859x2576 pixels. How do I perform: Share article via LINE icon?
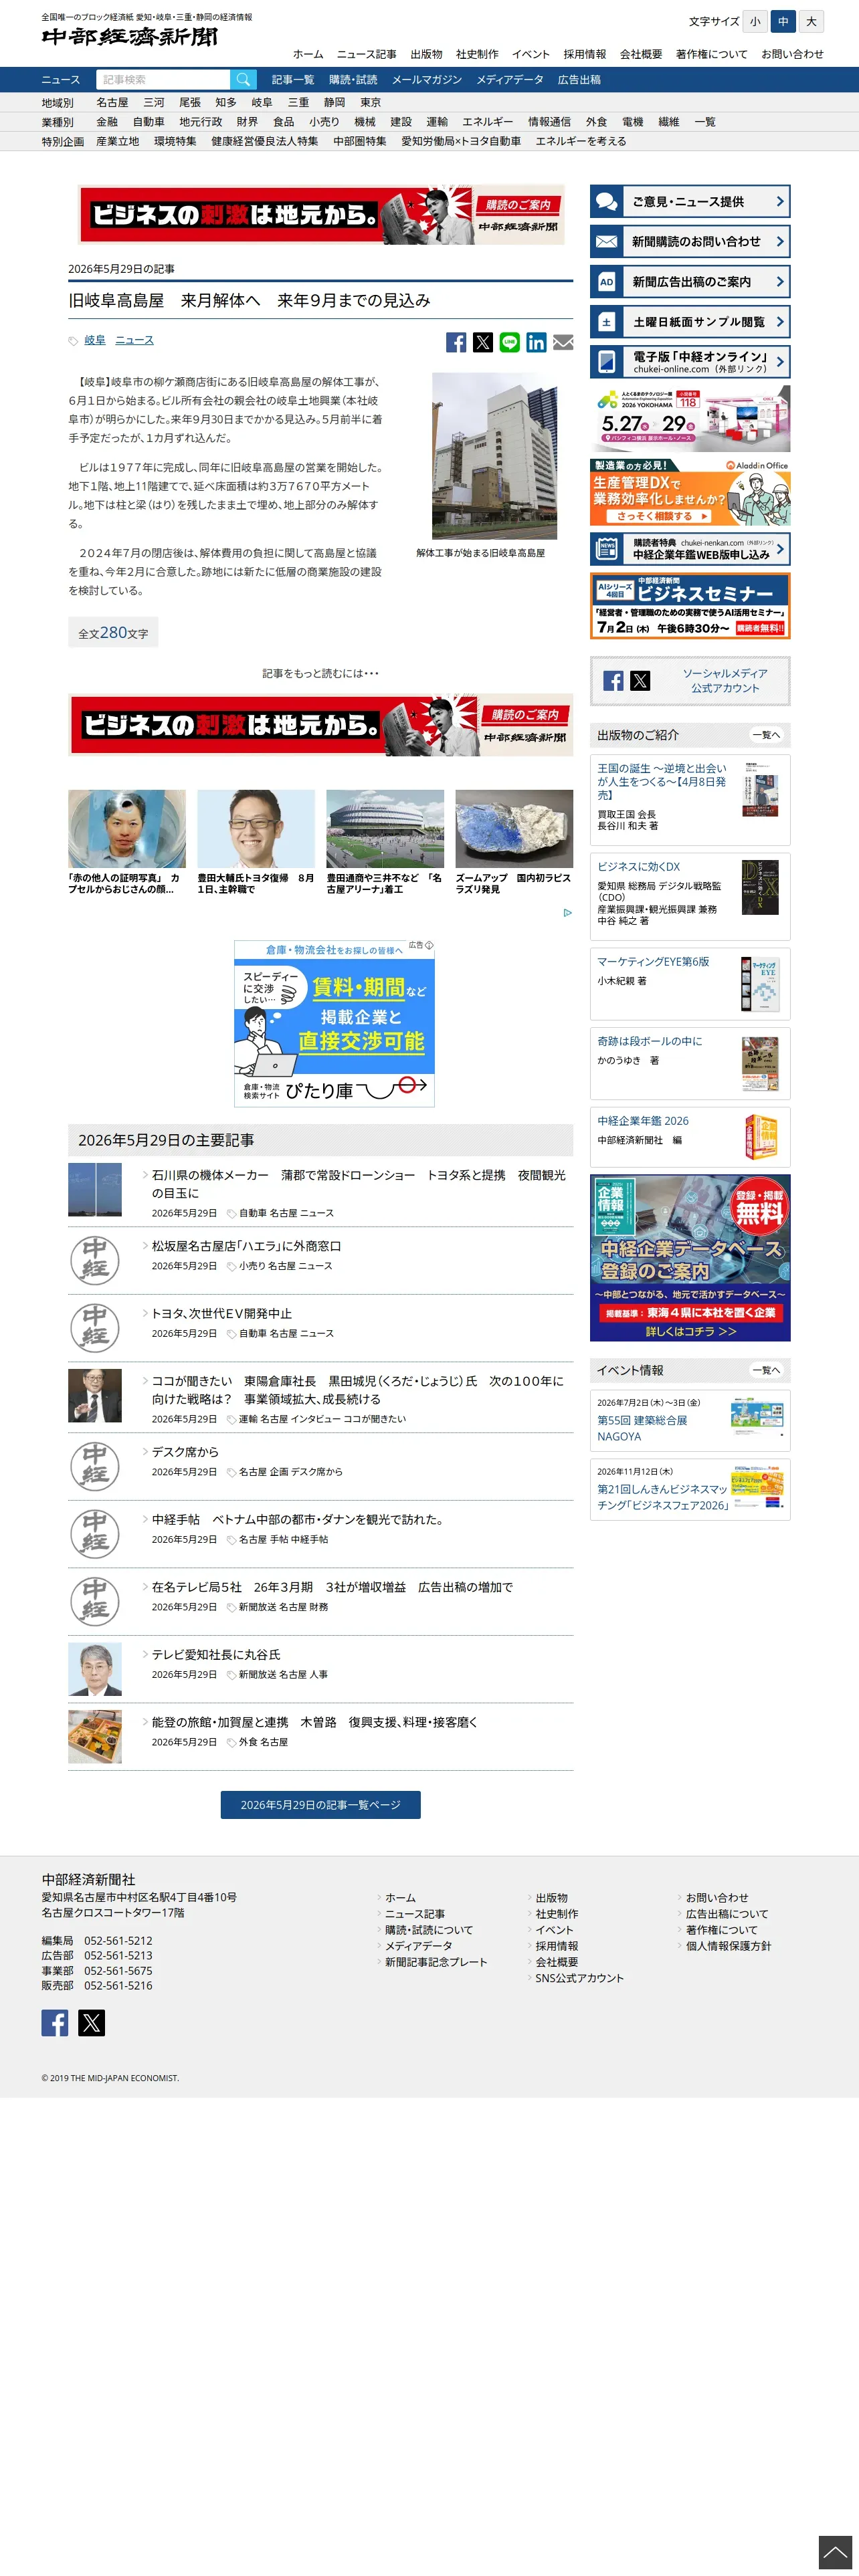click(x=510, y=342)
